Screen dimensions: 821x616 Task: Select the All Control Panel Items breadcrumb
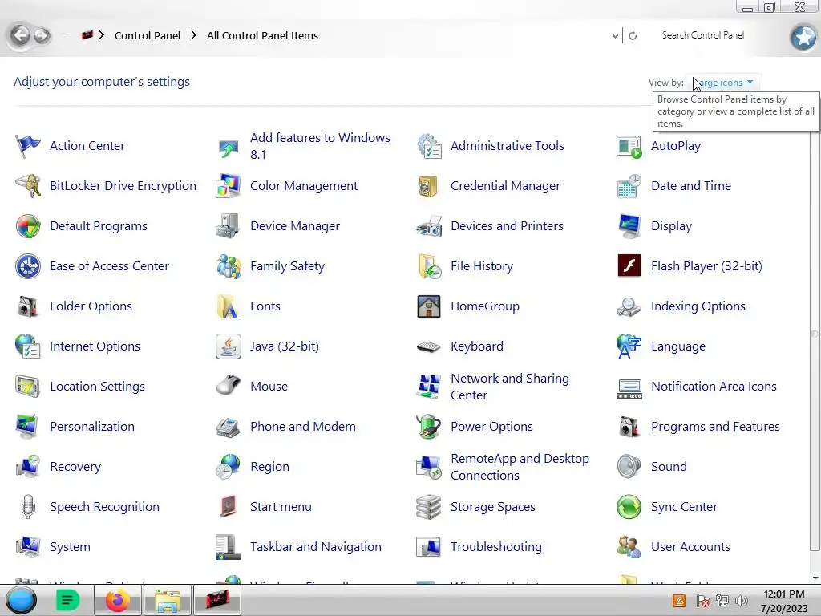(262, 35)
